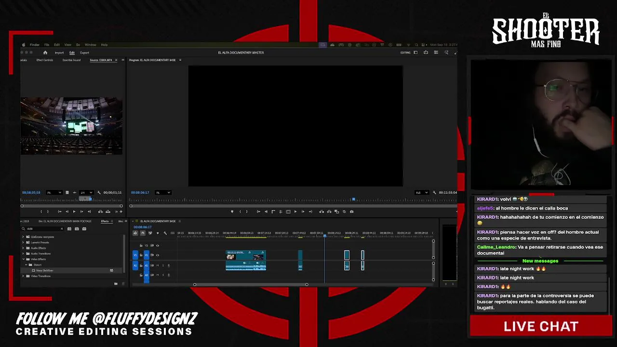Open the Program monitor panel menu

pyautogui.click(x=180, y=60)
